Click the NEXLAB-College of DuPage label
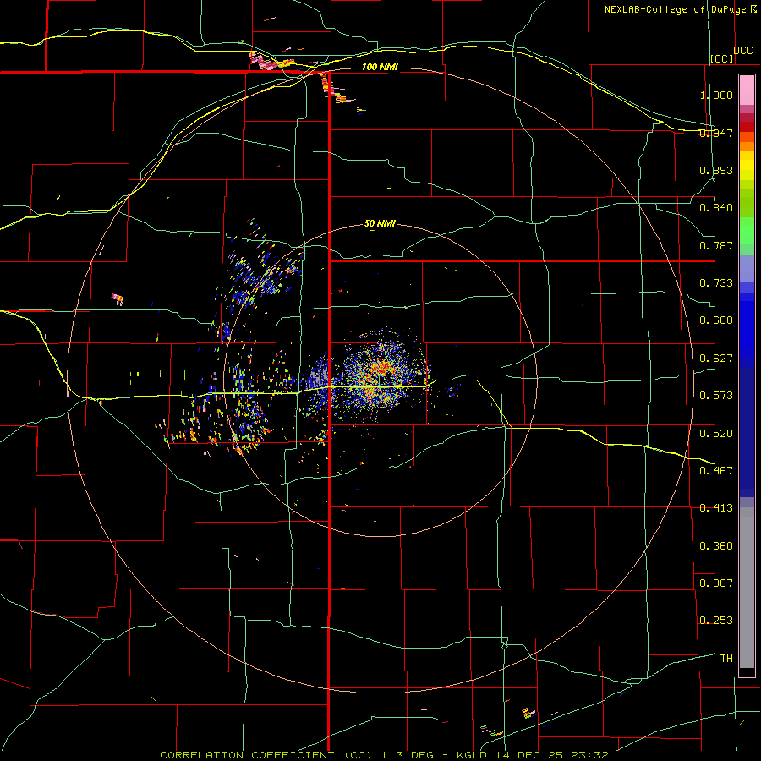Viewport: 761px width, 761px height. [676, 9]
